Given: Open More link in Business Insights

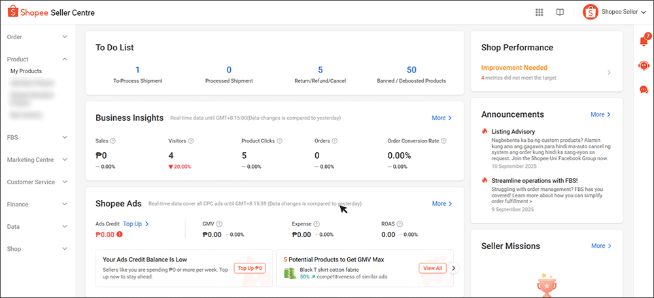Looking at the screenshot, I should 441,118.
